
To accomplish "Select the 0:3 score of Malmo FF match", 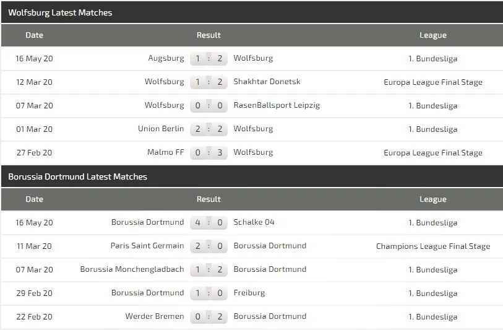I will coord(209,153).
